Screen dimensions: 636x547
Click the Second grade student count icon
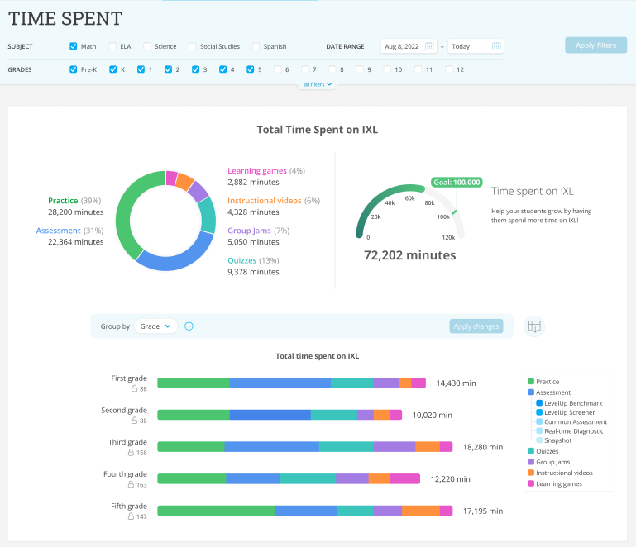point(134,421)
